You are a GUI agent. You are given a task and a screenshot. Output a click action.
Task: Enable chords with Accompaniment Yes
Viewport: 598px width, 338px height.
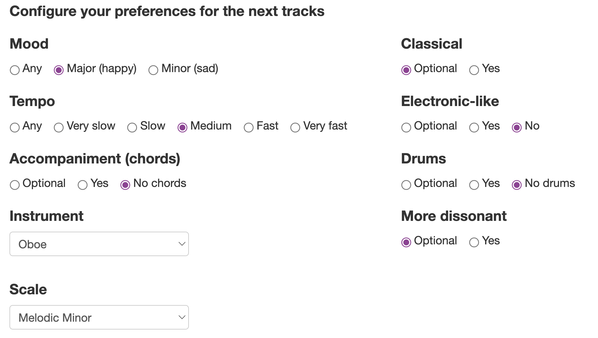[83, 185]
